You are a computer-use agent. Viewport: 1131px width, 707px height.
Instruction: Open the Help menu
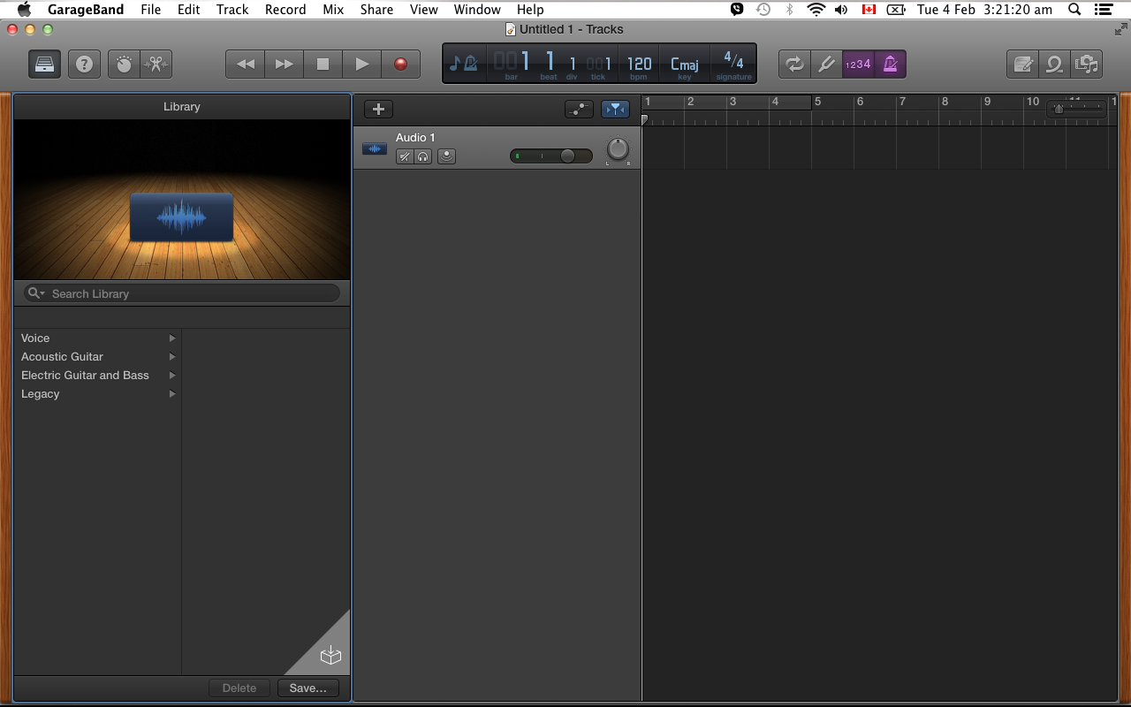(530, 10)
